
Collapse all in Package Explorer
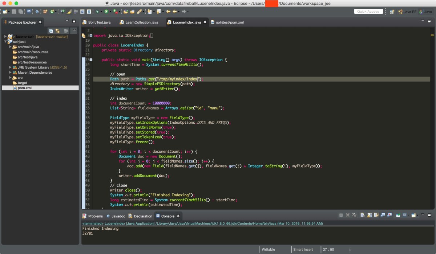click(x=51, y=31)
